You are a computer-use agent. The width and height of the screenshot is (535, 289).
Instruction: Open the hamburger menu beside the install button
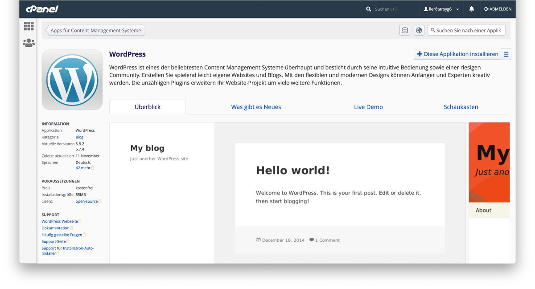click(x=506, y=54)
